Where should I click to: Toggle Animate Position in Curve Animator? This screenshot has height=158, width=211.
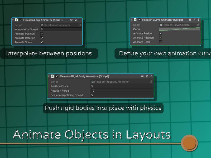click(x=161, y=33)
